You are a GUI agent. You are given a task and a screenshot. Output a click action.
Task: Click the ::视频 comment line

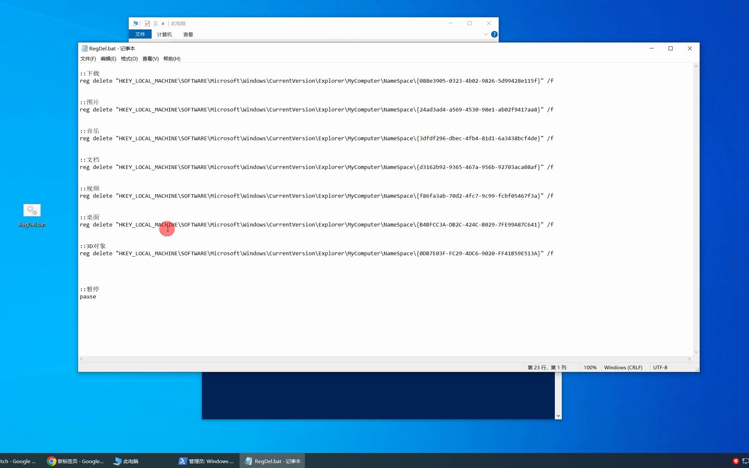tap(90, 188)
